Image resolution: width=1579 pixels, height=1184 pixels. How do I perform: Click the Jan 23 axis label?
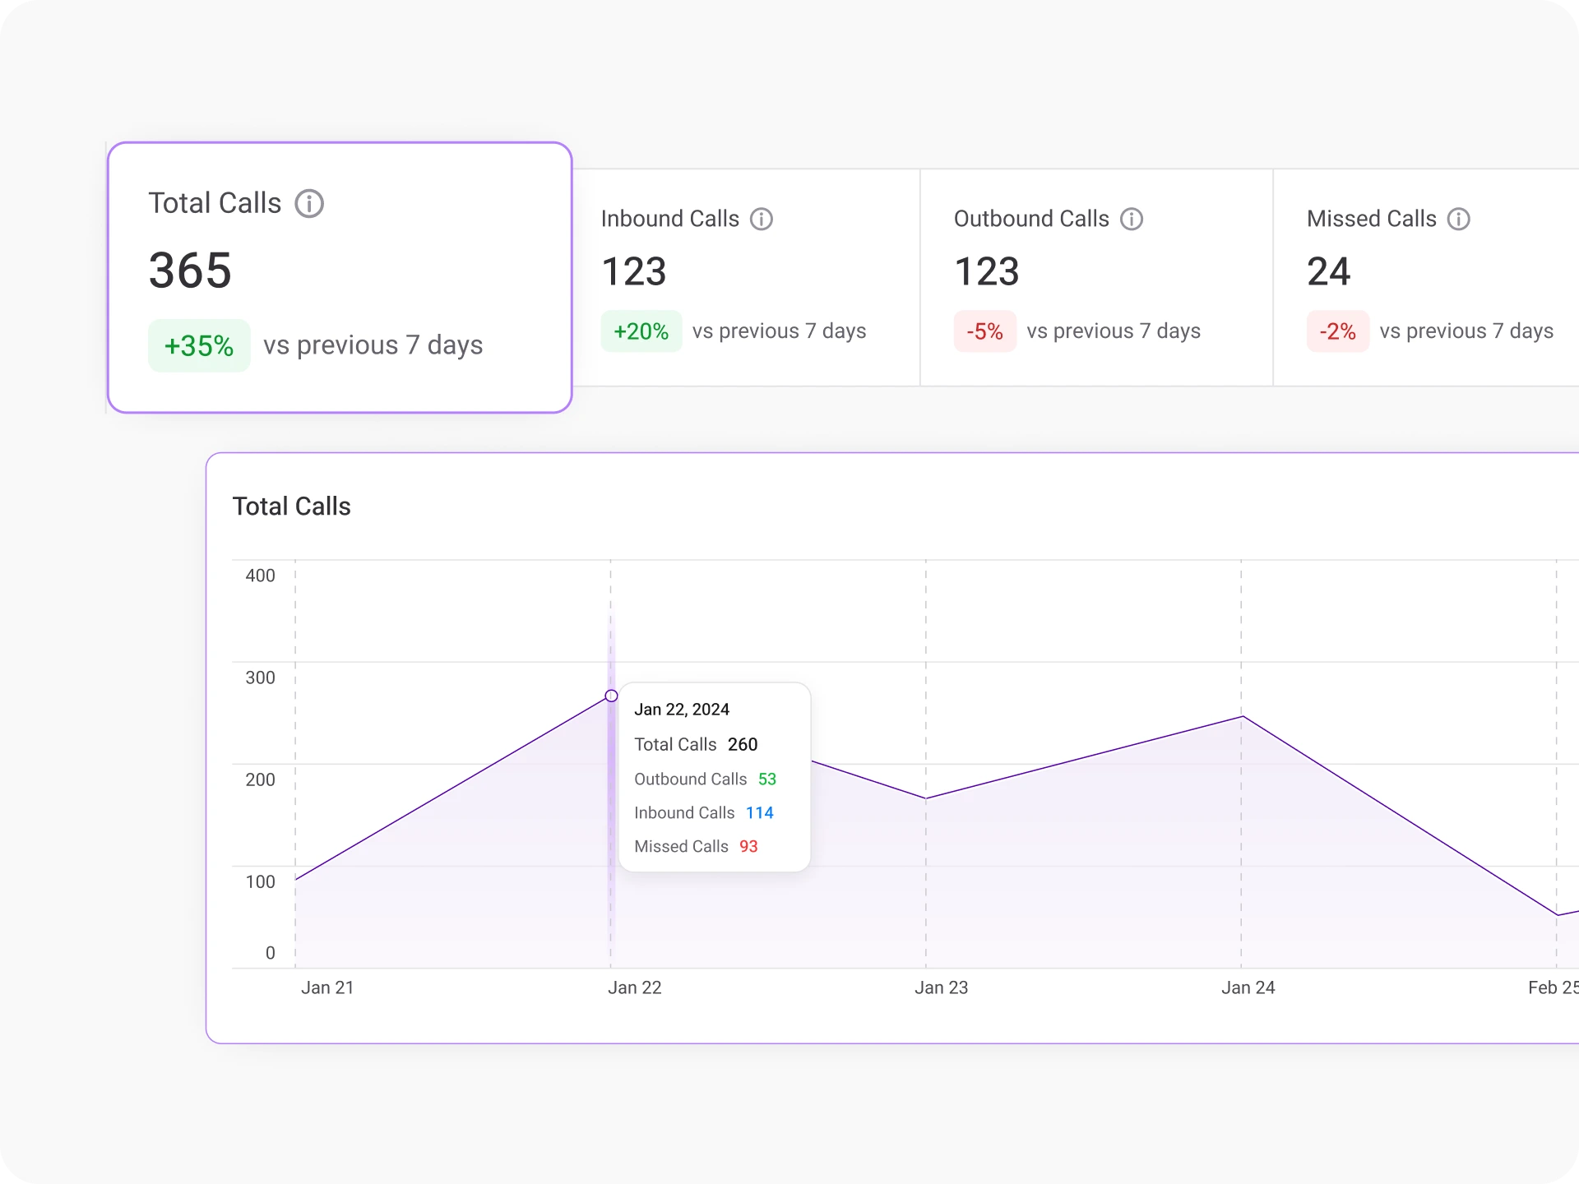941,987
